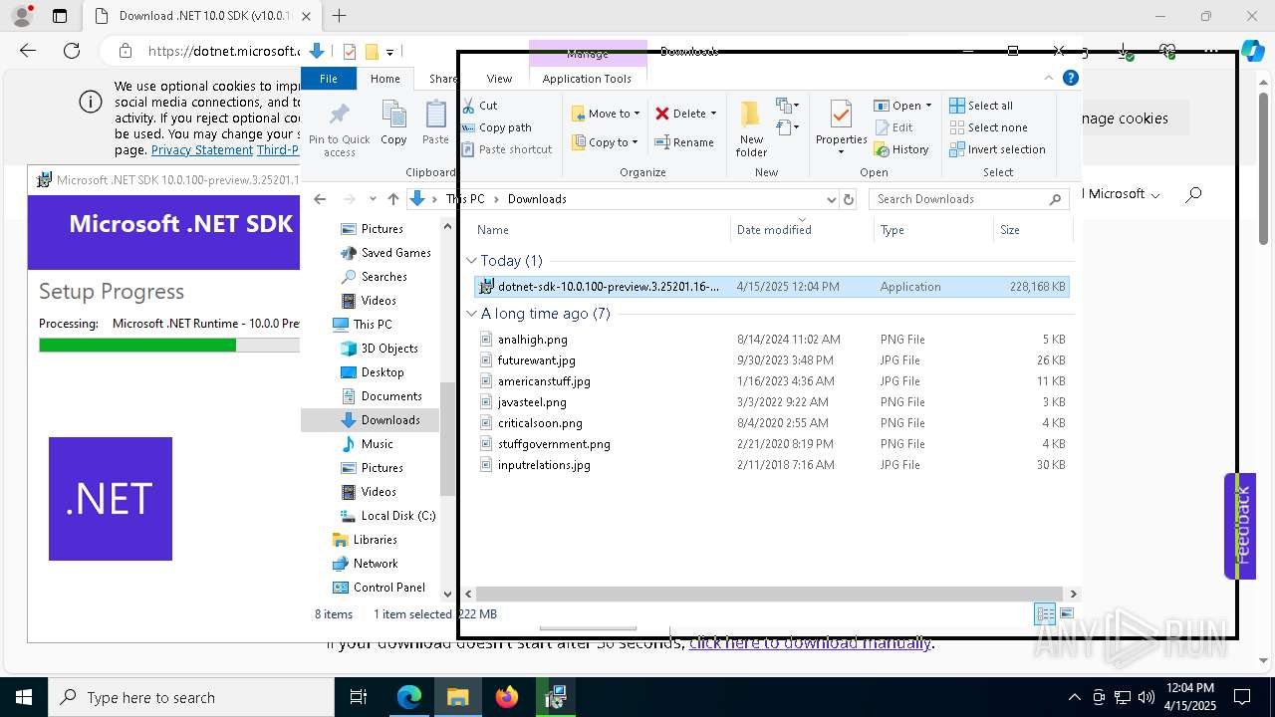The width and height of the screenshot is (1275, 717).
Task: Click Select none in ribbon
Action: point(988,127)
